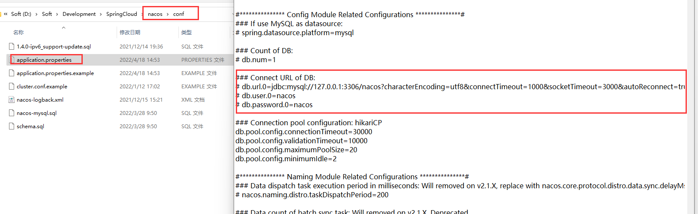Viewport: 698px width, 214px height.
Task: Sort files by 修改日期 column header
Action: (x=130, y=32)
